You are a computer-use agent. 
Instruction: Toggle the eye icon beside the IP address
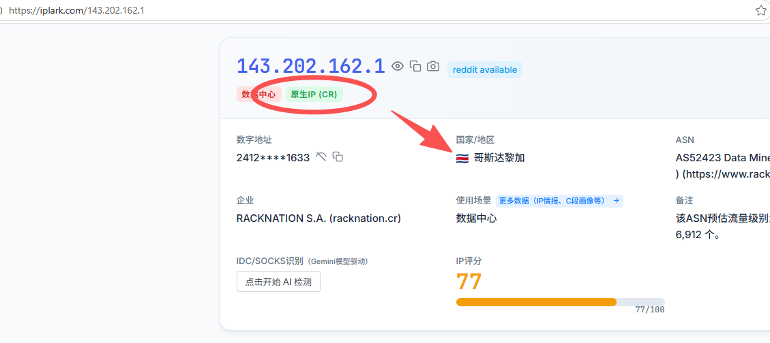(398, 66)
